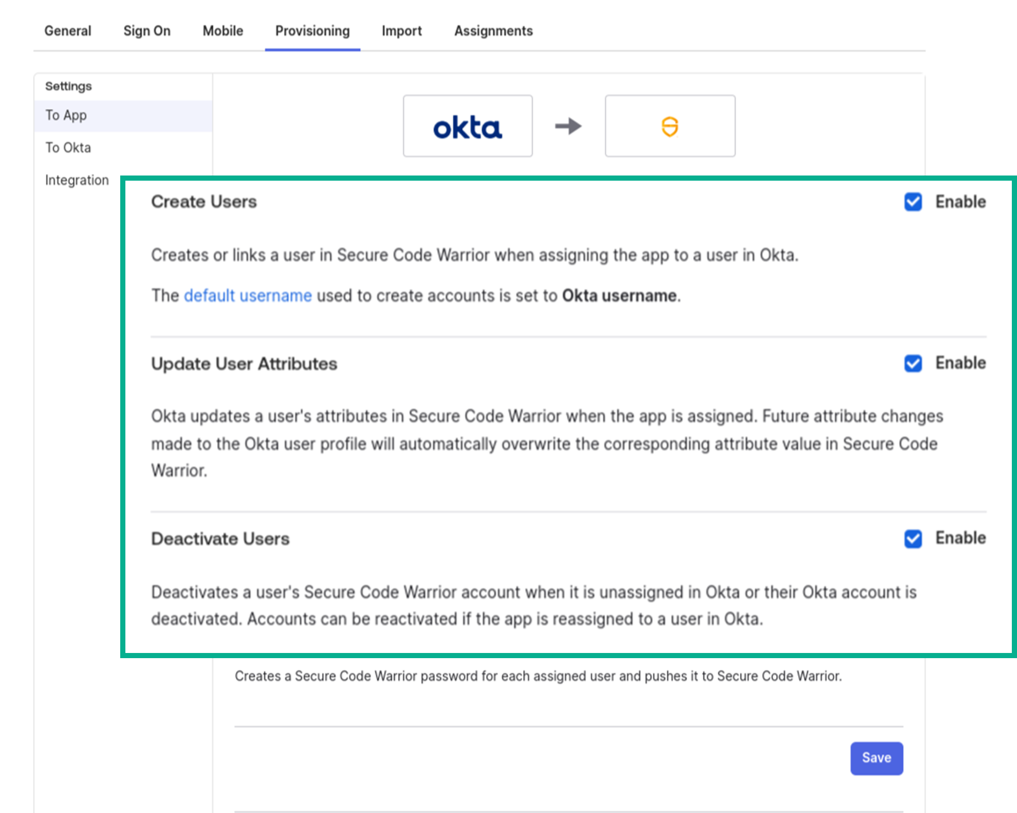Open the Mobile tab

click(x=223, y=31)
